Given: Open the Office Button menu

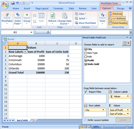Looking at the screenshot, I should (x=5, y=5).
